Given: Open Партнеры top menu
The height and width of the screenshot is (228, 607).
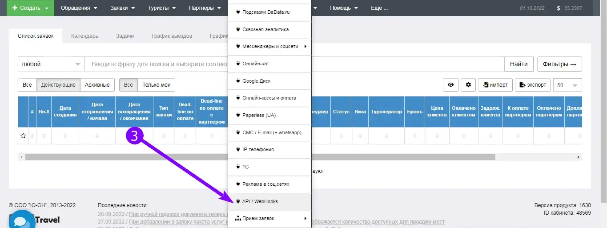Looking at the screenshot, I should coord(205,8).
